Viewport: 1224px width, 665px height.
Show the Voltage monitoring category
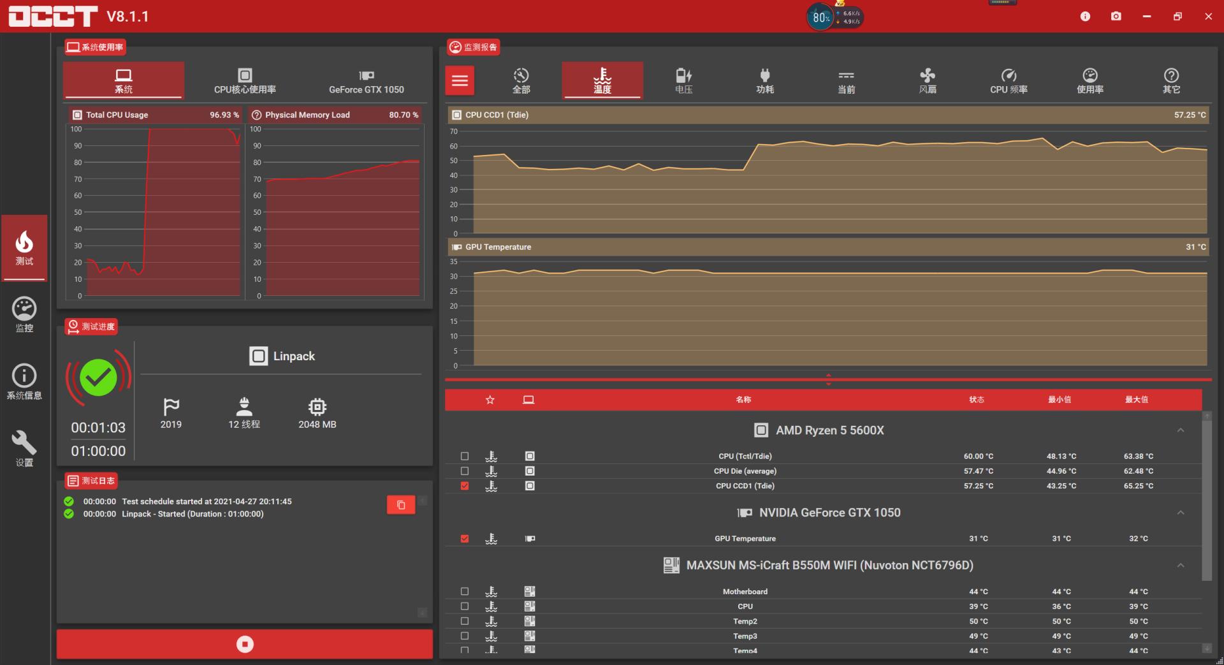point(683,81)
